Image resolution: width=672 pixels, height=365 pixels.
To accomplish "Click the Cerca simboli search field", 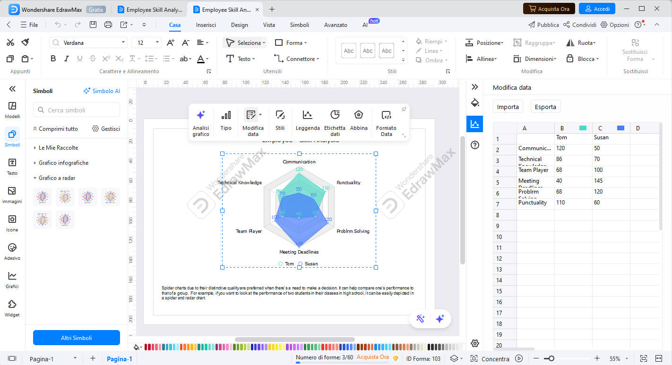I will pos(77,110).
